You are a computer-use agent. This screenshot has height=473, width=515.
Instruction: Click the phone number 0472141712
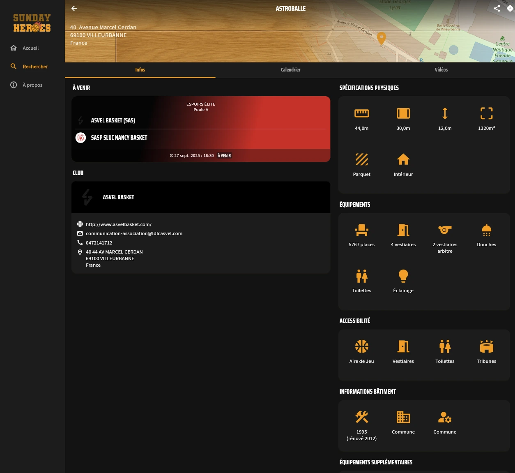tap(99, 243)
